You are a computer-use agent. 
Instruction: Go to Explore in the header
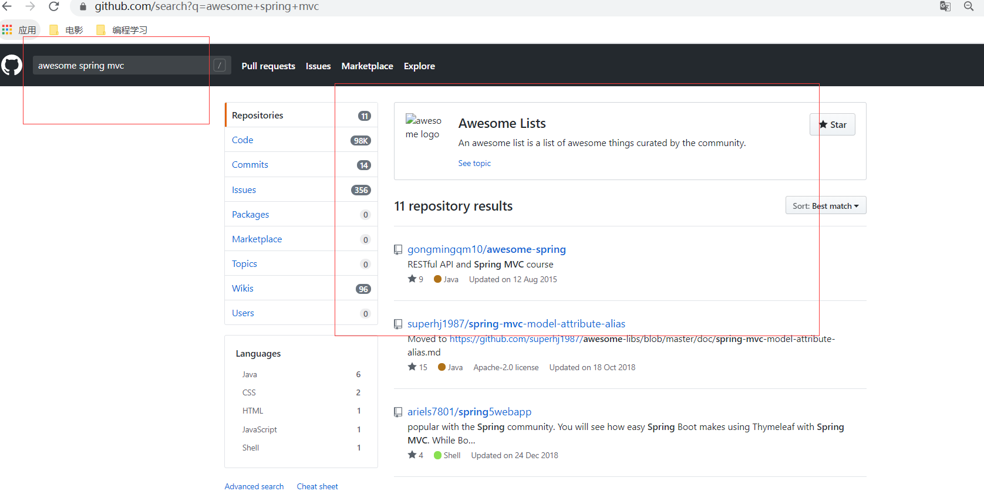[419, 66]
